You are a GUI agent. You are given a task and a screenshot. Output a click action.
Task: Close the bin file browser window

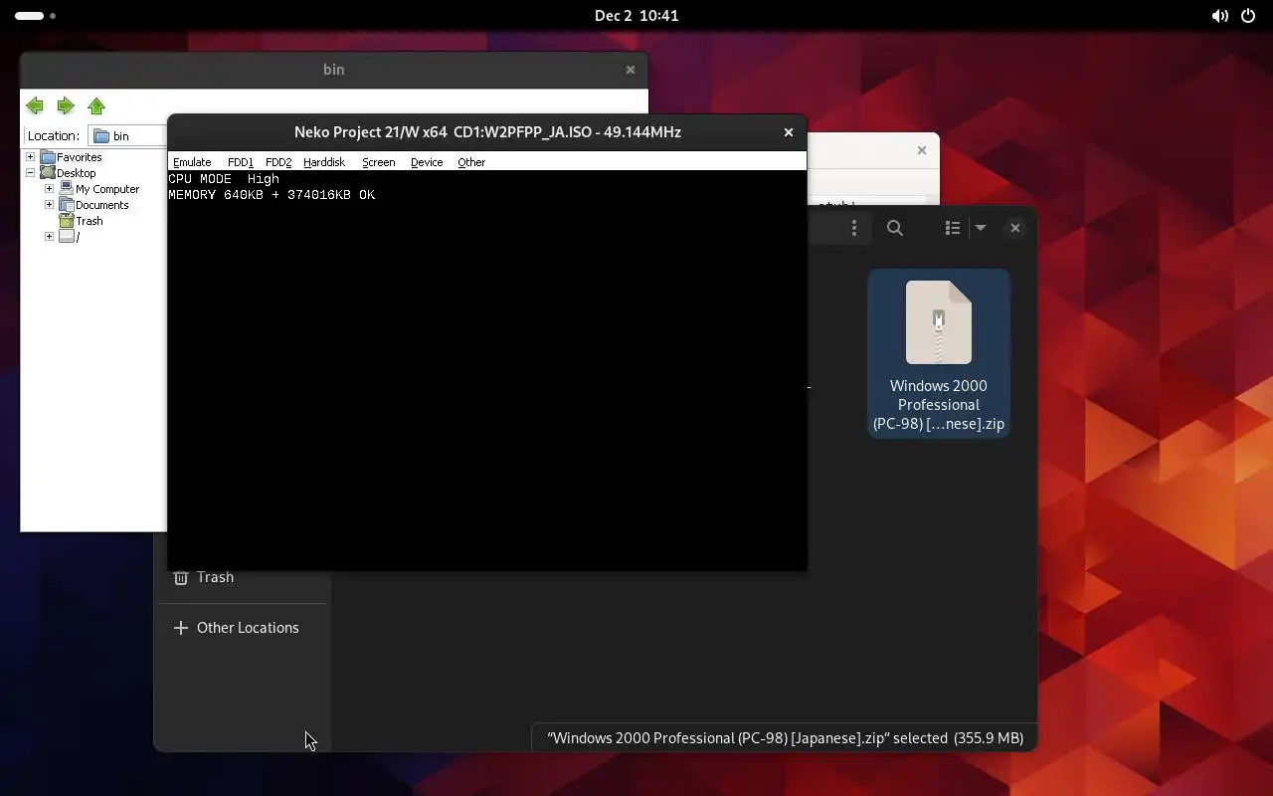pos(631,70)
